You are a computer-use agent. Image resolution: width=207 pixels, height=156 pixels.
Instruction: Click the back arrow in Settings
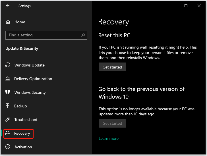pos(8,6)
